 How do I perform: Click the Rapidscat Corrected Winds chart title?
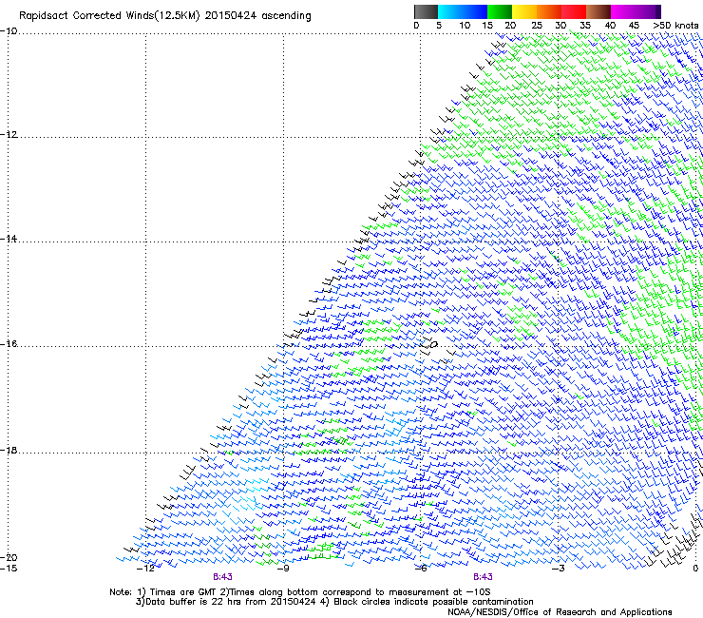tap(165, 15)
